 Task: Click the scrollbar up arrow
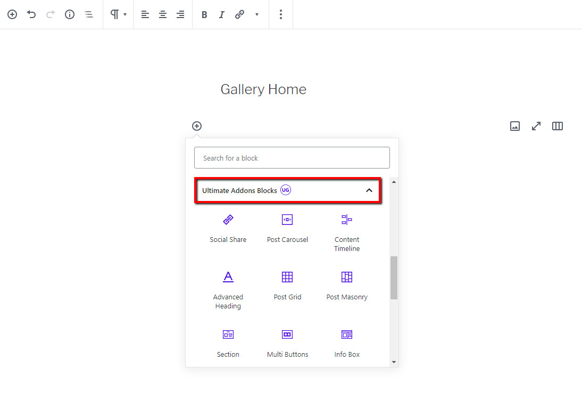[x=394, y=182]
